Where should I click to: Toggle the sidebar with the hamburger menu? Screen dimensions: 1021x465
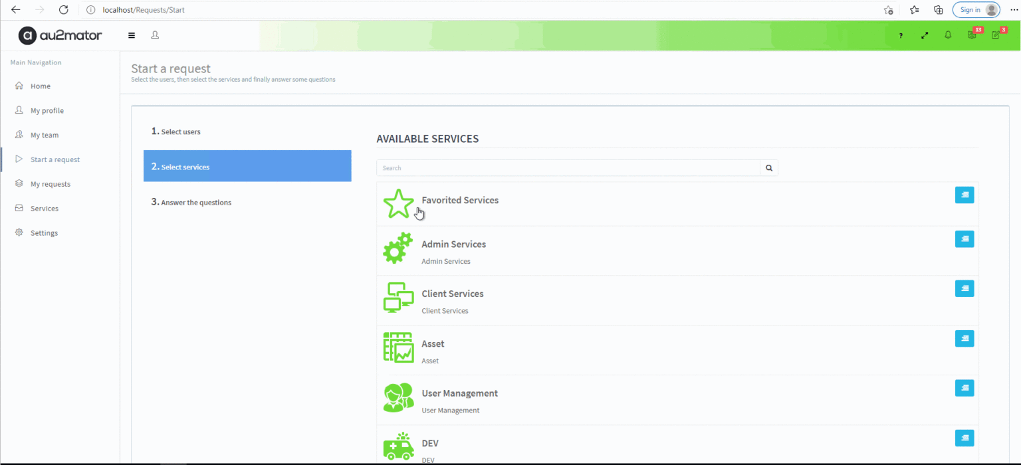coord(131,35)
